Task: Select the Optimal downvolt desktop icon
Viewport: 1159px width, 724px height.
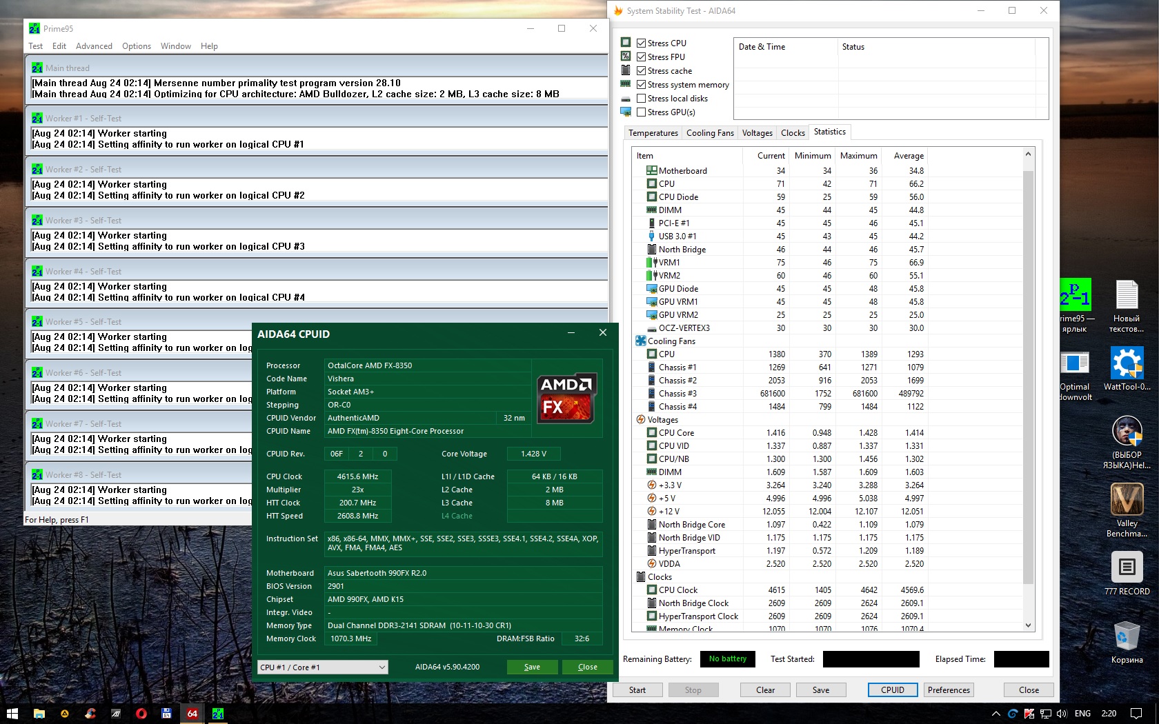Action: coord(1075,376)
